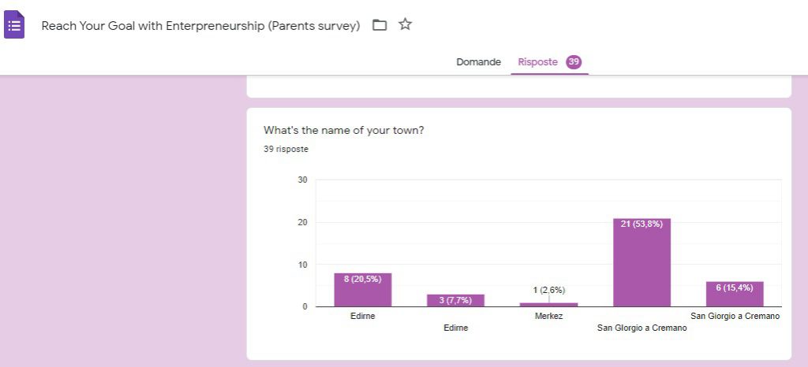The width and height of the screenshot is (808, 367).
Task: Click the move to folder icon
Action: pyautogui.click(x=380, y=25)
